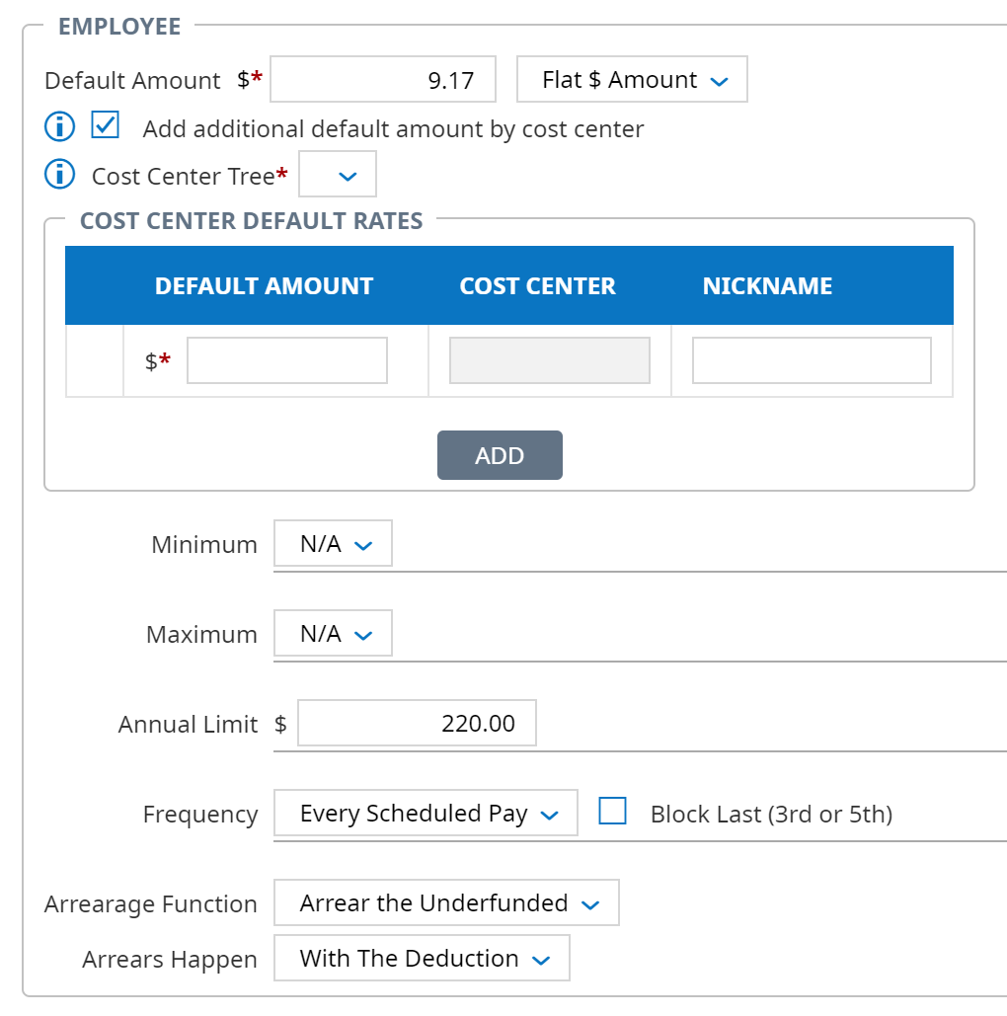Screen dimensions: 1007x1016
Task: Click the Annual Limit field showing 220.00
Action: [417, 723]
